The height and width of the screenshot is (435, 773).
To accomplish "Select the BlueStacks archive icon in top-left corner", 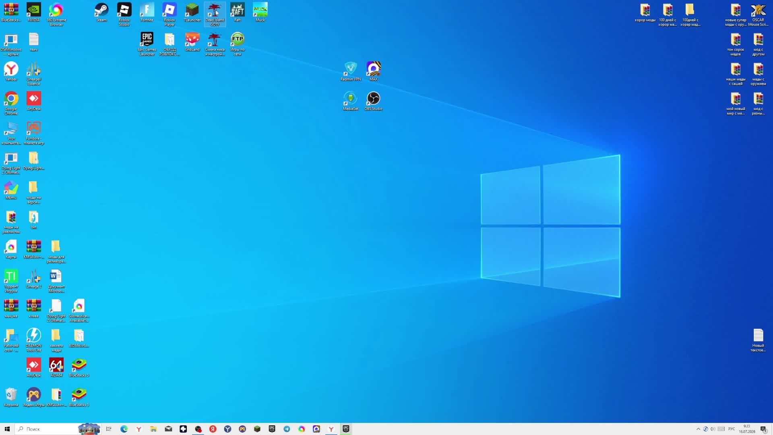I will 11,12.
